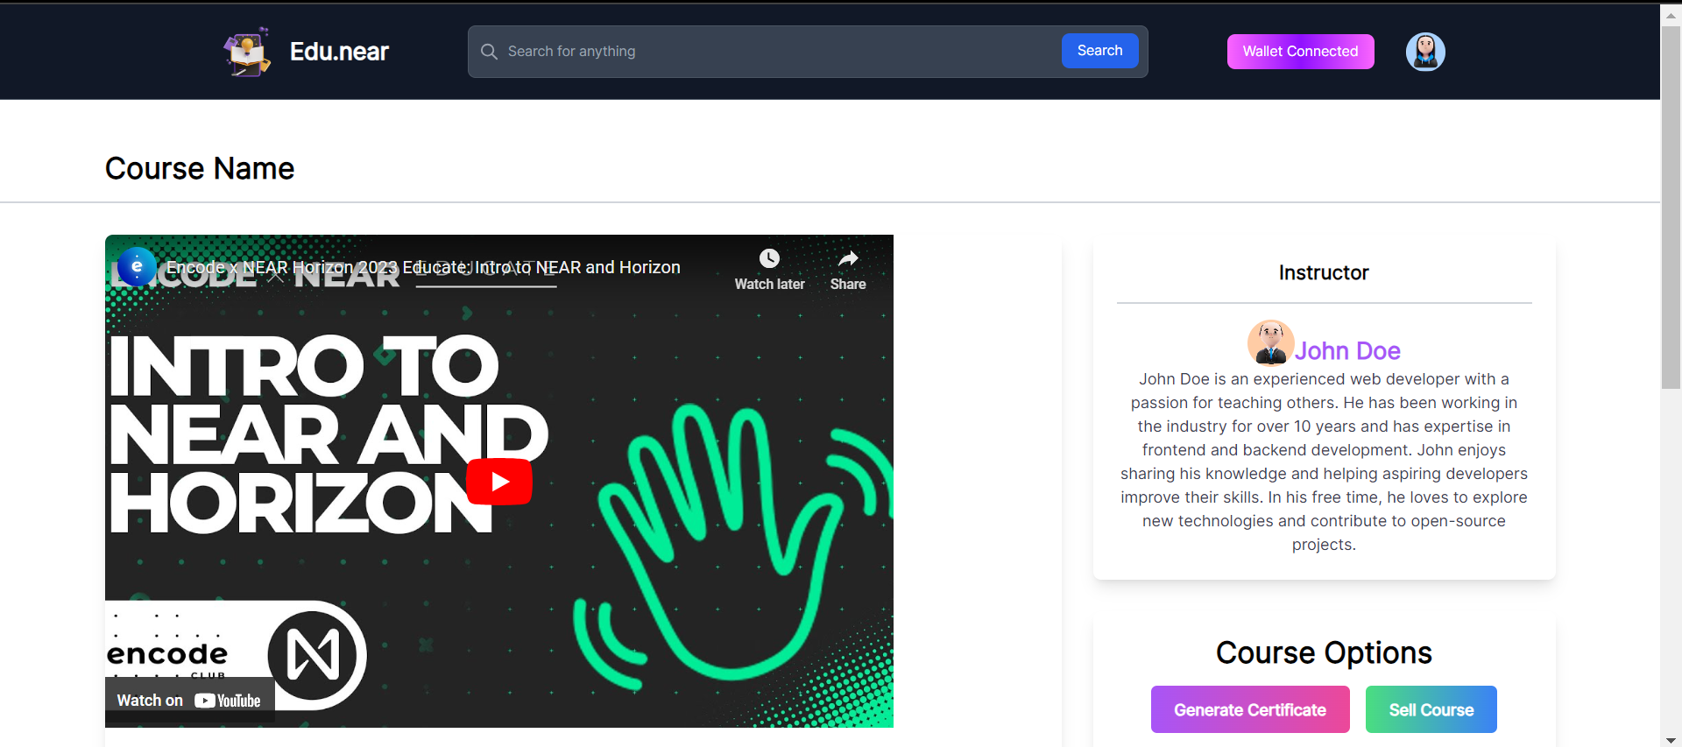The image size is (1682, 747).
Task: Open the Edu.near home link text
Action: 339,52
